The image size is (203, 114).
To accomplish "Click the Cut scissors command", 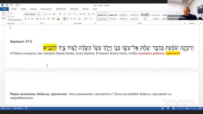I will click(10, 13).
